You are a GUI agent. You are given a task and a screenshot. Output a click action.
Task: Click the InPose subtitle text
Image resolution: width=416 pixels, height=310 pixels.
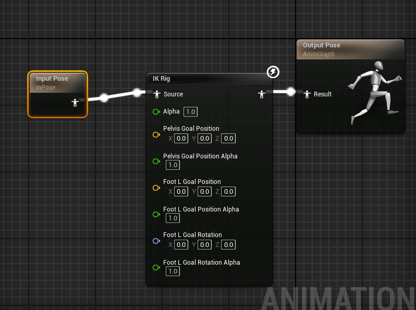(x=46, y=88)
